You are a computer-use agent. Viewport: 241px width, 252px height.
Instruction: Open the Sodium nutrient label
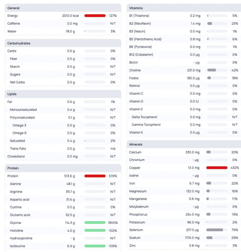coord(135,238)
